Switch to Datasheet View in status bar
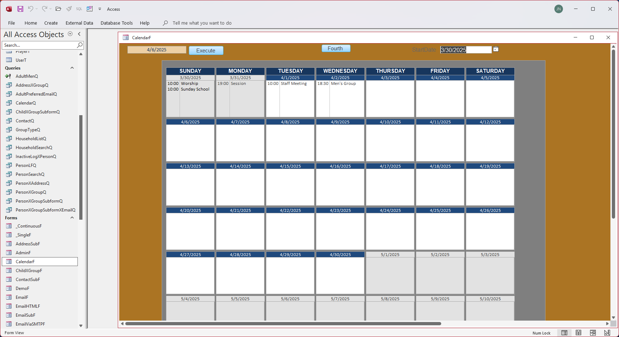Image resolution: width=619 pixels, height=337 pixels. pyautogui.click(x=578, y=333)
